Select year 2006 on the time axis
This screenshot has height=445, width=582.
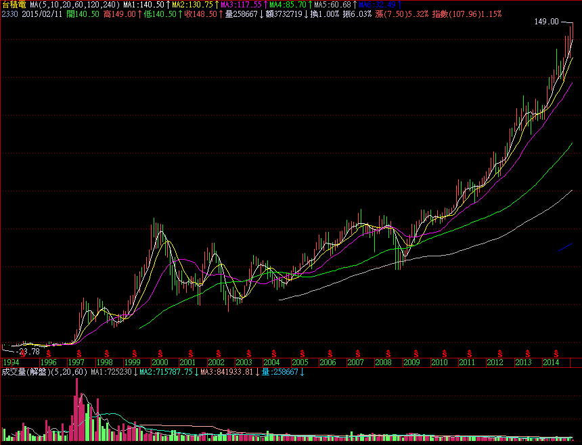point(328,362)
